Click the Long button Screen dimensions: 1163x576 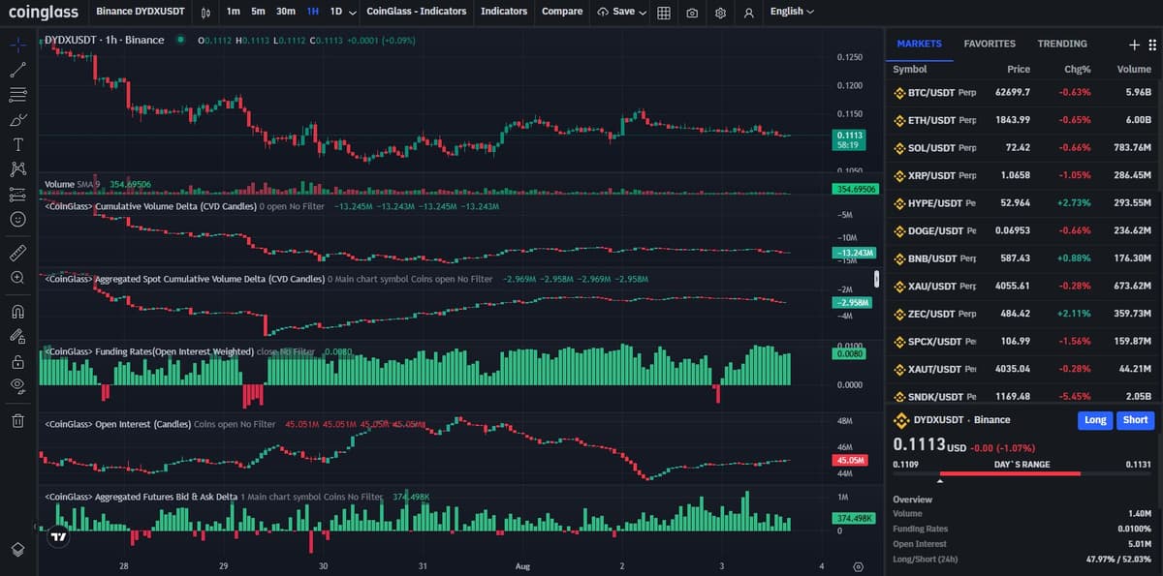[x=1094, y=420]
